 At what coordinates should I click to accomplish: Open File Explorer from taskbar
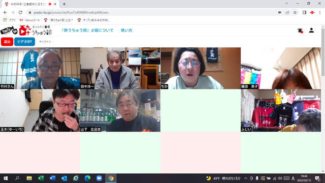[29, 178]
